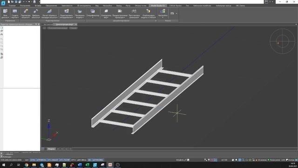Toggle СЕТКА grid in status bar
The width and height of the screenshot is (298, 168).
pyautogui.click(x=33, y=160)
